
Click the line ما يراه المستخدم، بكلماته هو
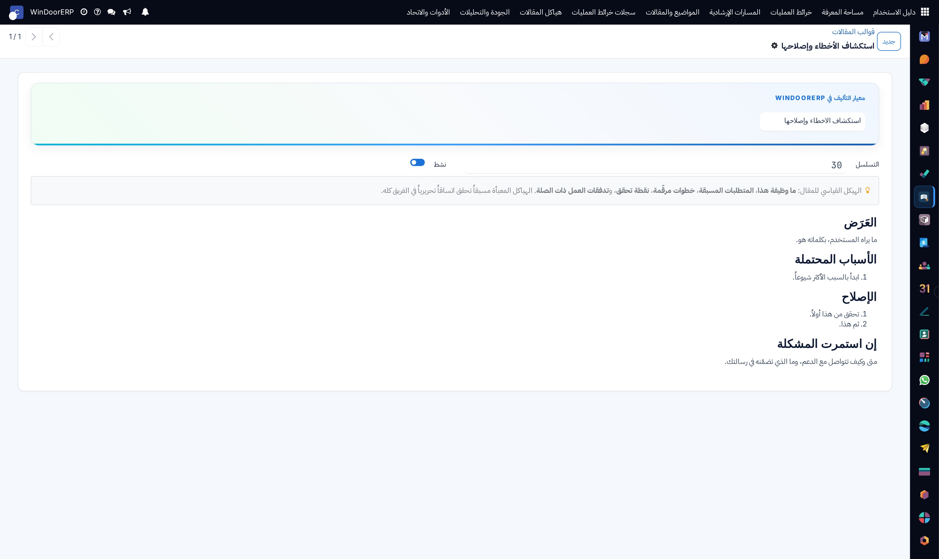836,240
